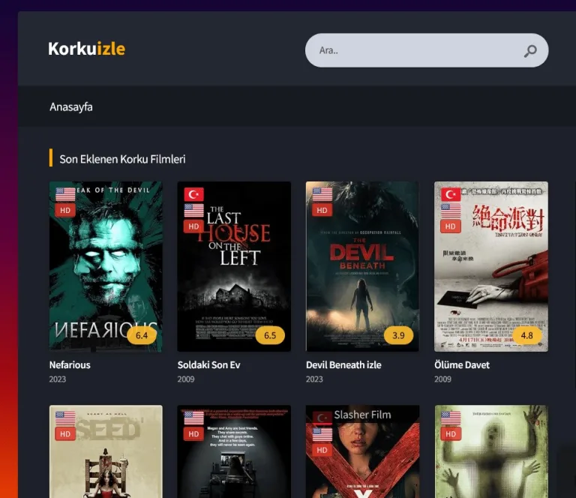The image size is (576, 498).
Task: Click the 2023 year under Nefarious
Action: click(x=58, y=379)
